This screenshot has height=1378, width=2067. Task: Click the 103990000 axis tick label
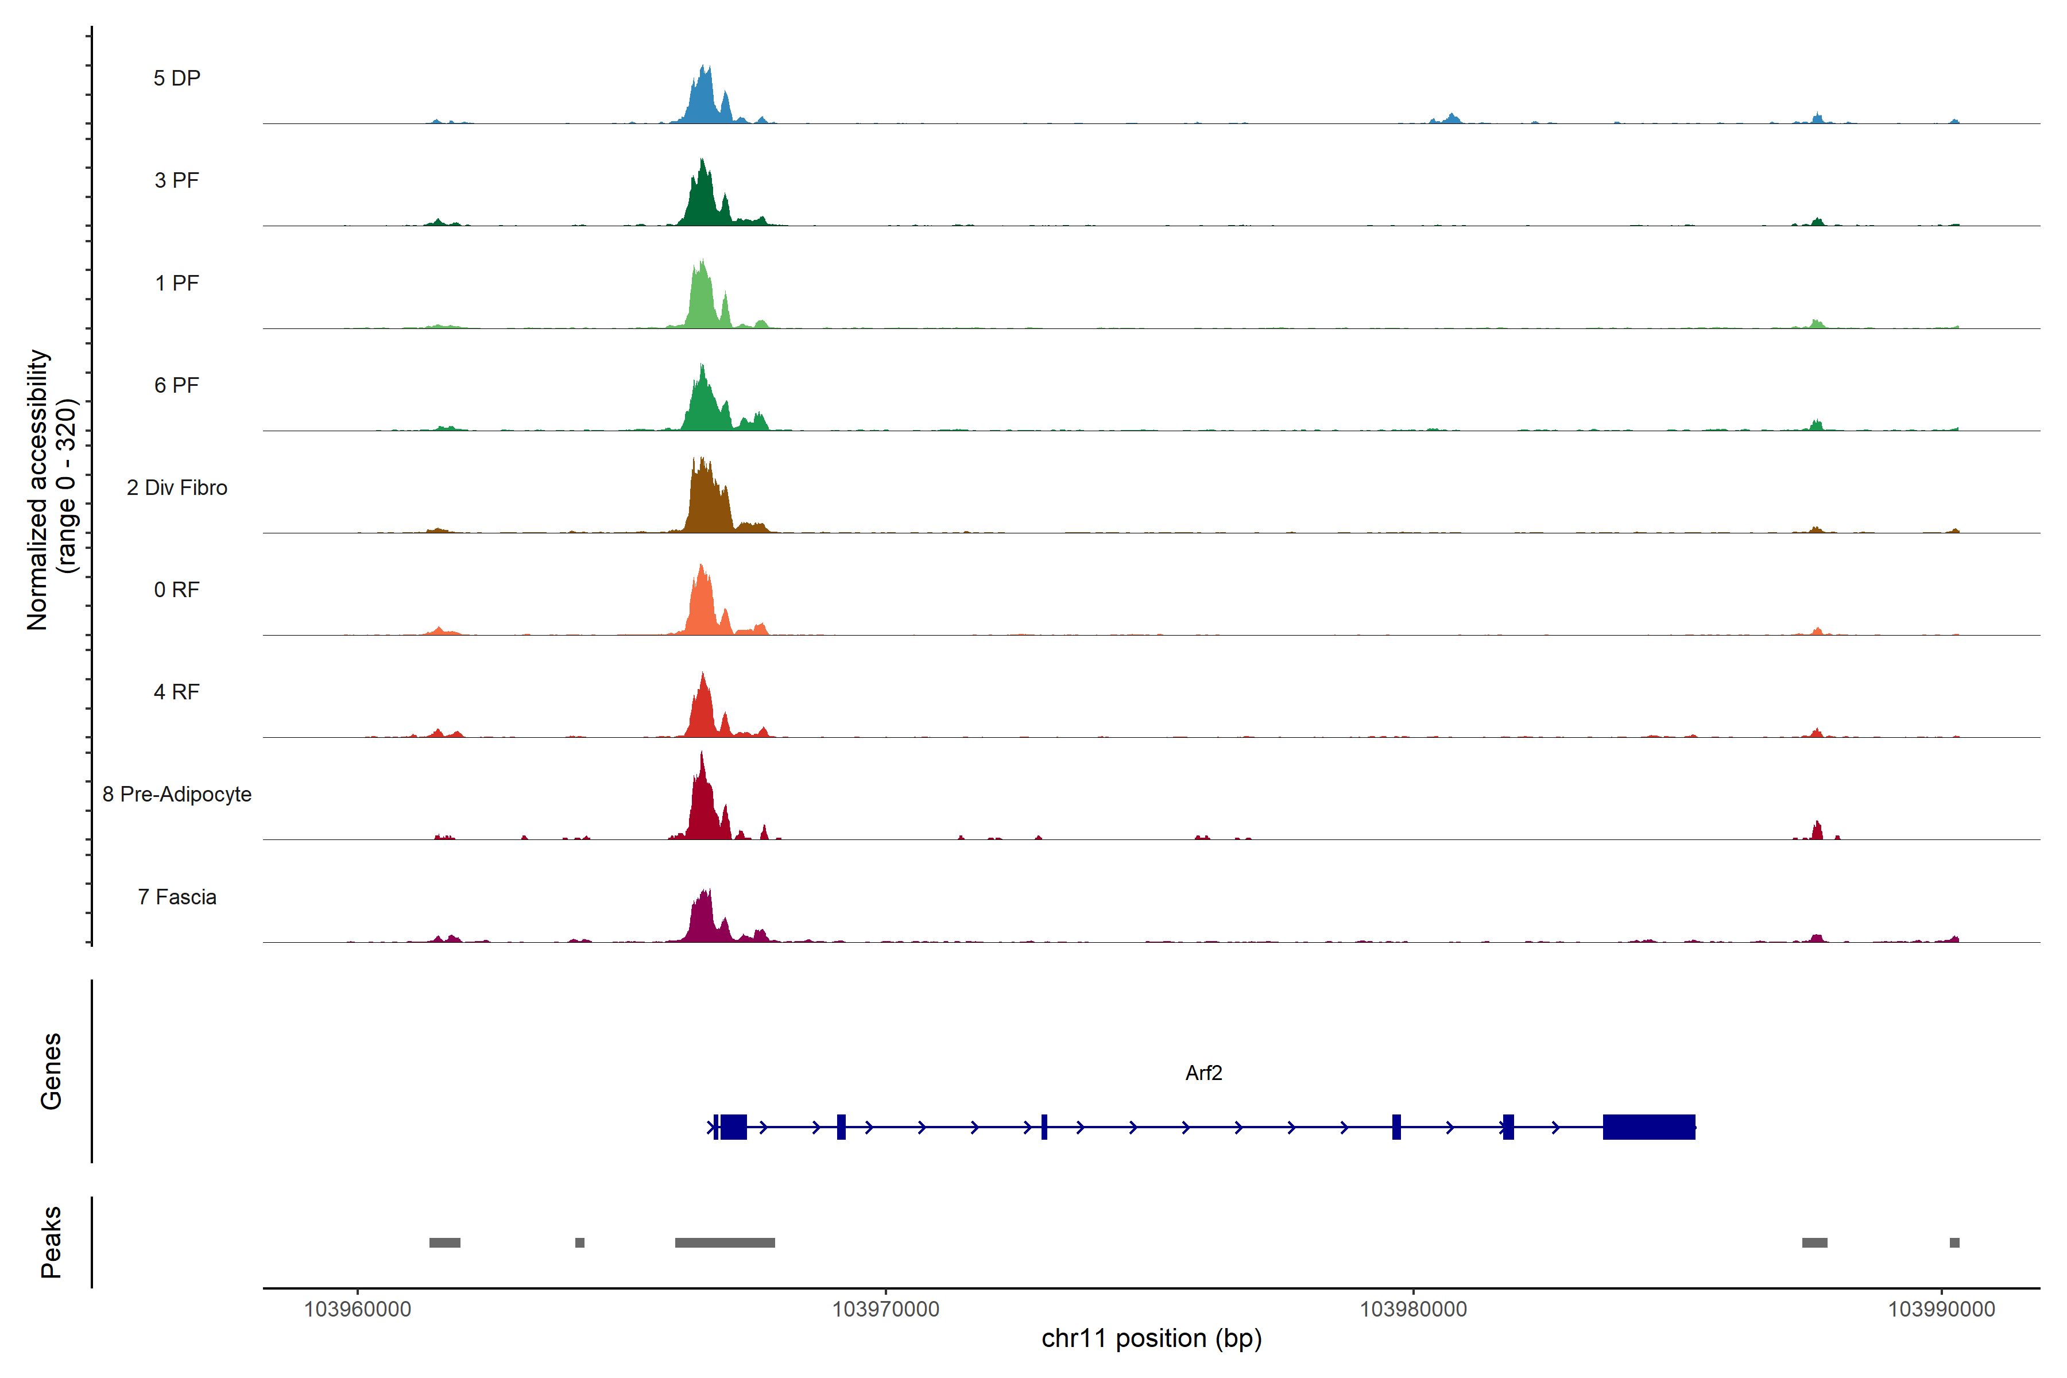point(1941,1310)
